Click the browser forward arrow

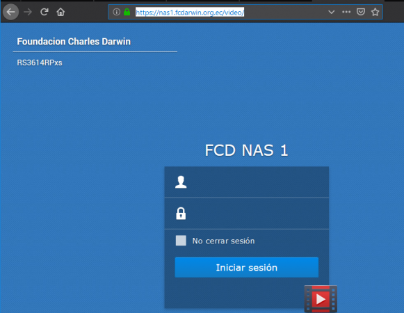pyautogui.click(x=28, y=12)
